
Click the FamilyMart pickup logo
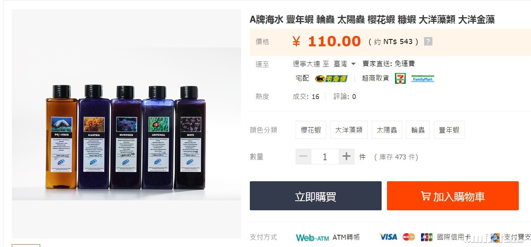(x=423, y=79)
